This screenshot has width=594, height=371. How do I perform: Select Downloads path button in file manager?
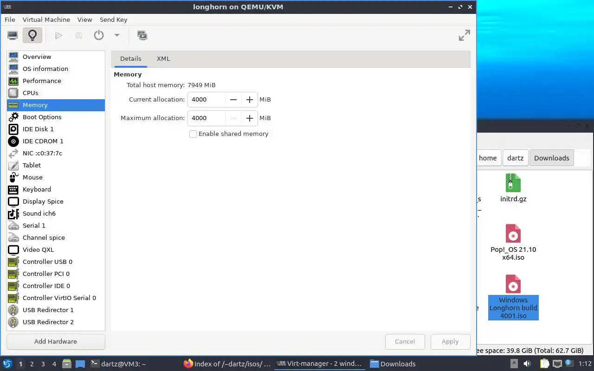tap(551, 158)
